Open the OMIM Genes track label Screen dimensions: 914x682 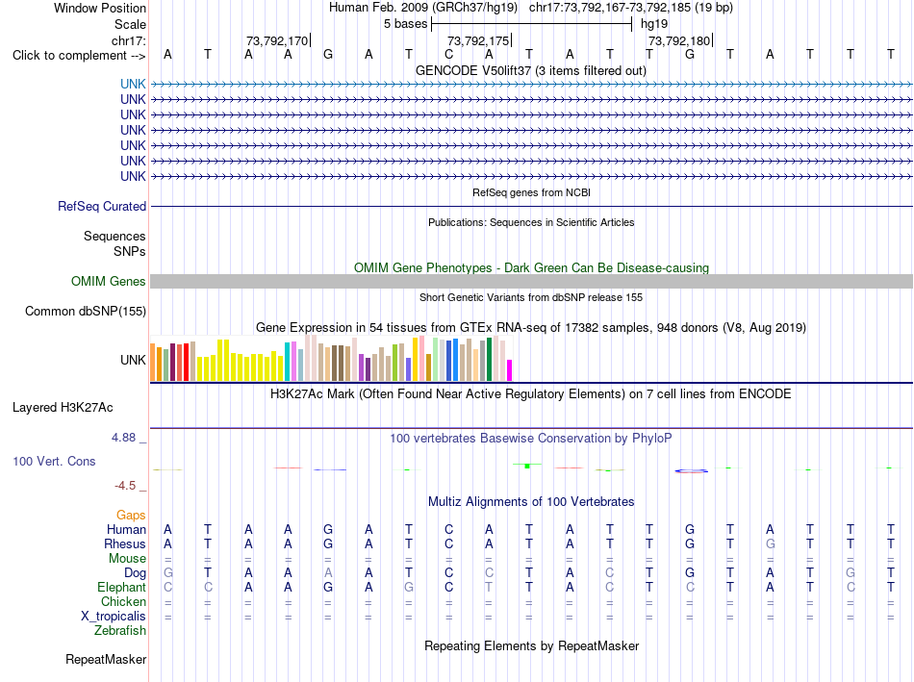(x=109, y=282)
